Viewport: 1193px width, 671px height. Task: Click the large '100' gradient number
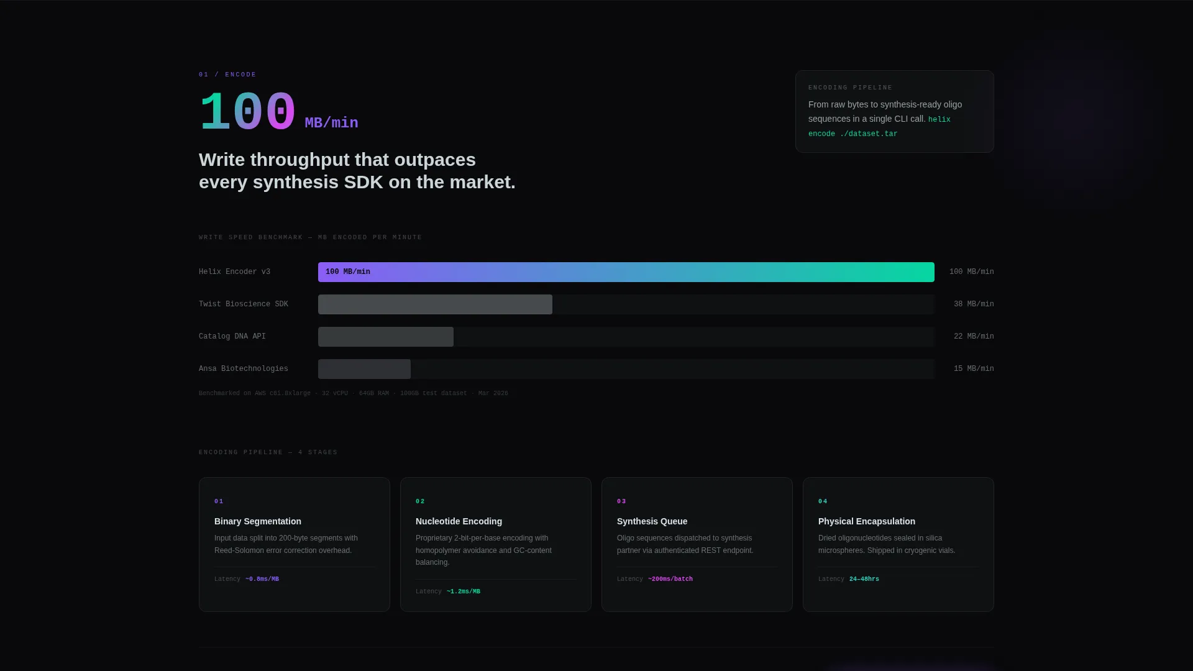247,112
